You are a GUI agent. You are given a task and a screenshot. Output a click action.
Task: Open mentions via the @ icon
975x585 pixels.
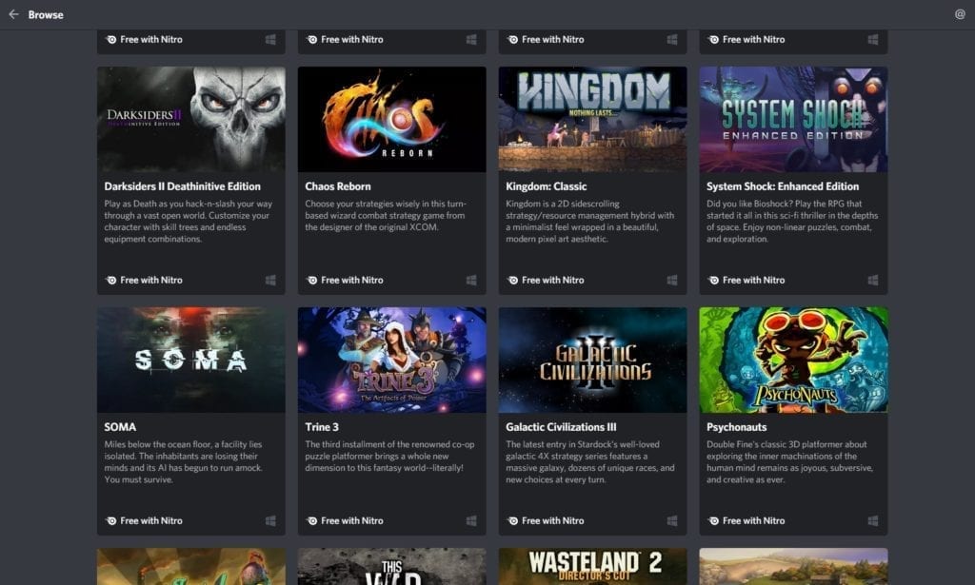click(960, 14)
